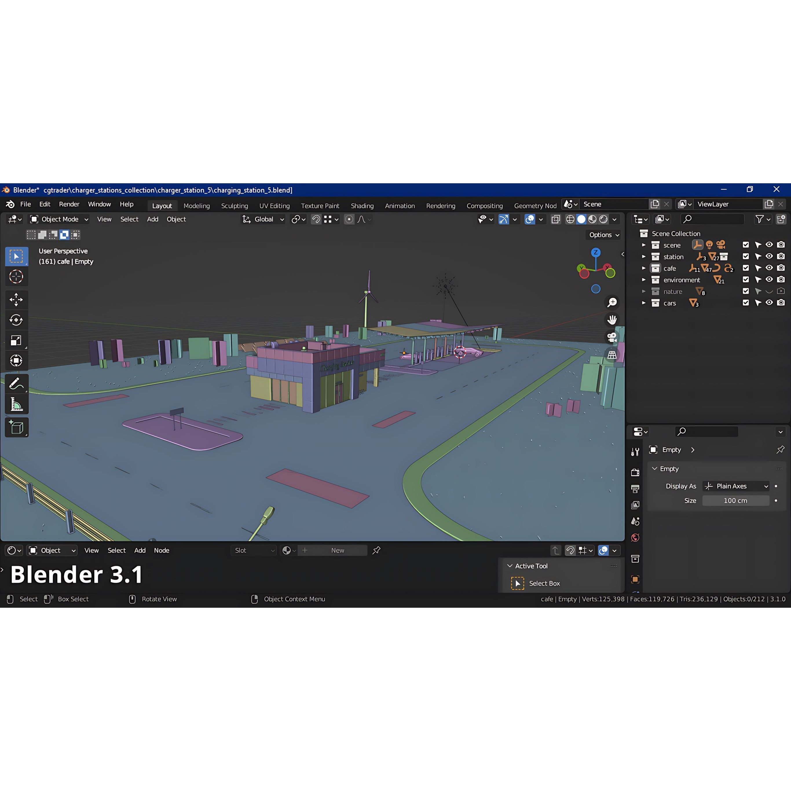
Task: Expand the cars collection tree
Action: pyautogui.click(x=644, y=303)
